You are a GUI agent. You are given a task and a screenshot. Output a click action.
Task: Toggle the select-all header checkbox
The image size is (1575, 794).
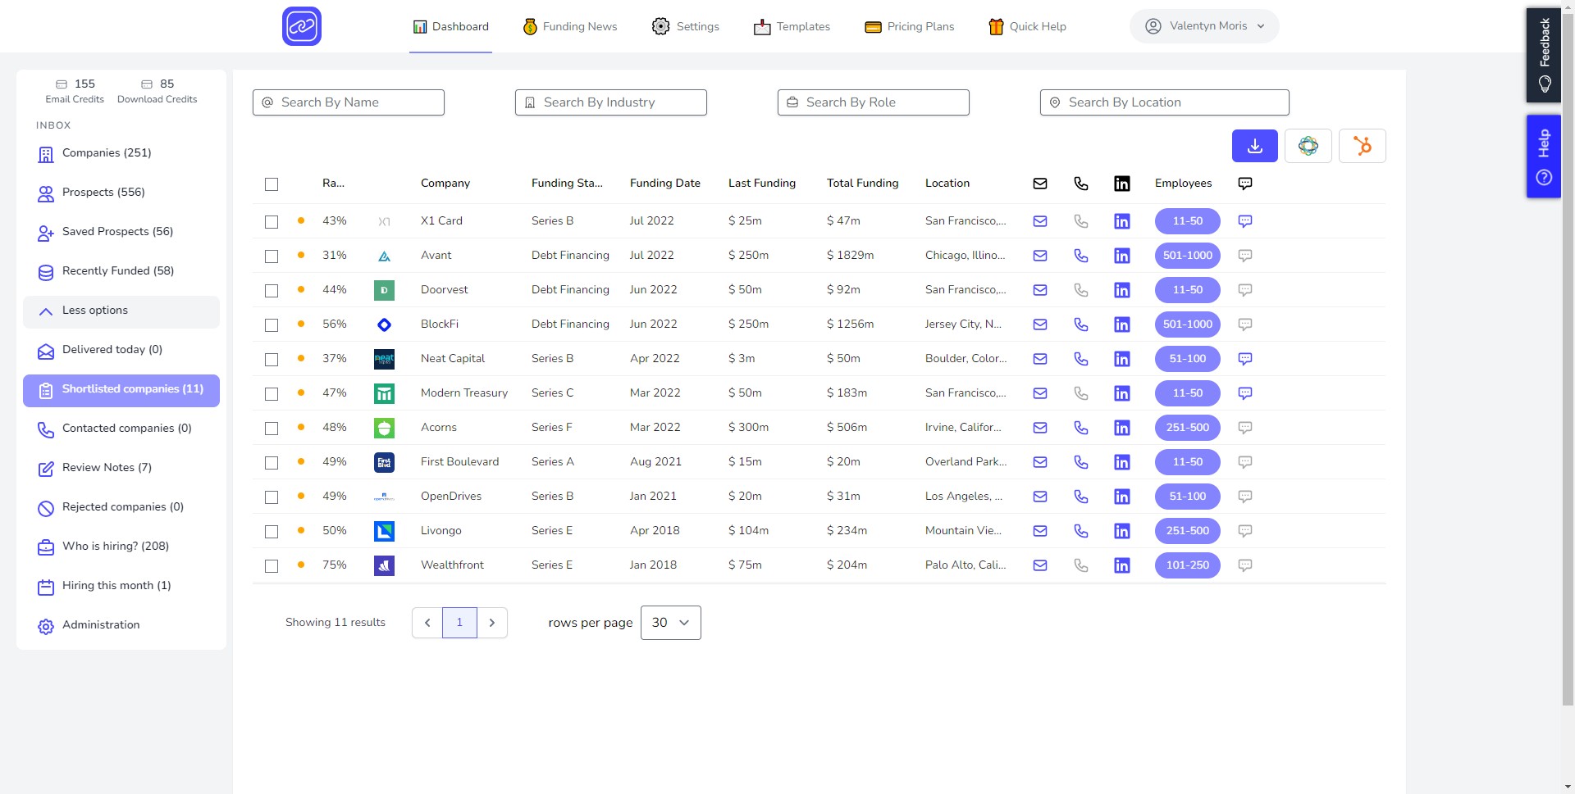click(272, 184)
